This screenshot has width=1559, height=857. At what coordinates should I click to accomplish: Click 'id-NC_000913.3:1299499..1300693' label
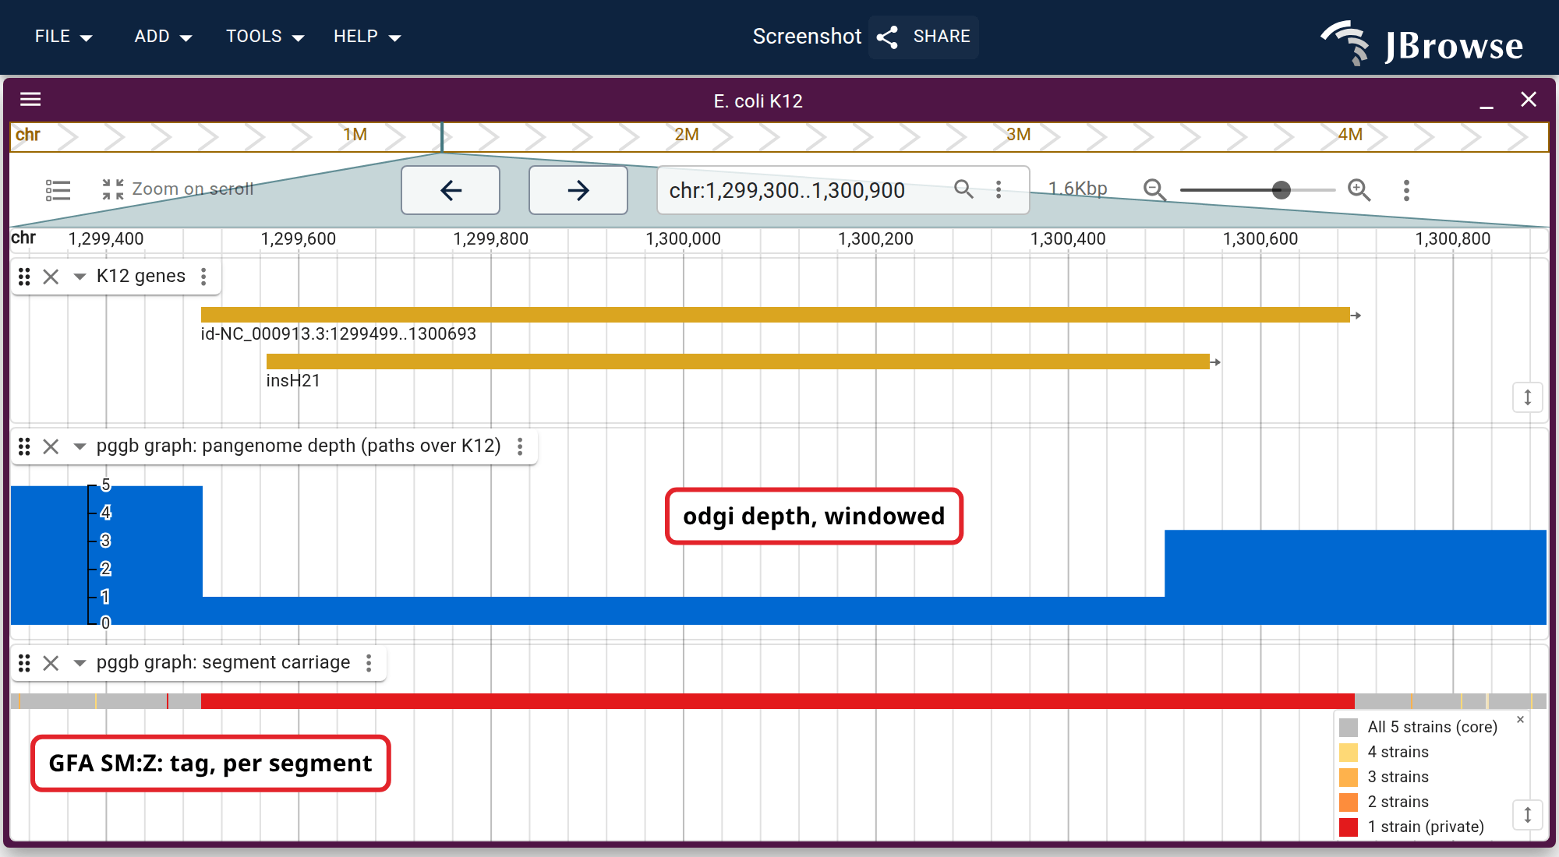tap(338, 334)
